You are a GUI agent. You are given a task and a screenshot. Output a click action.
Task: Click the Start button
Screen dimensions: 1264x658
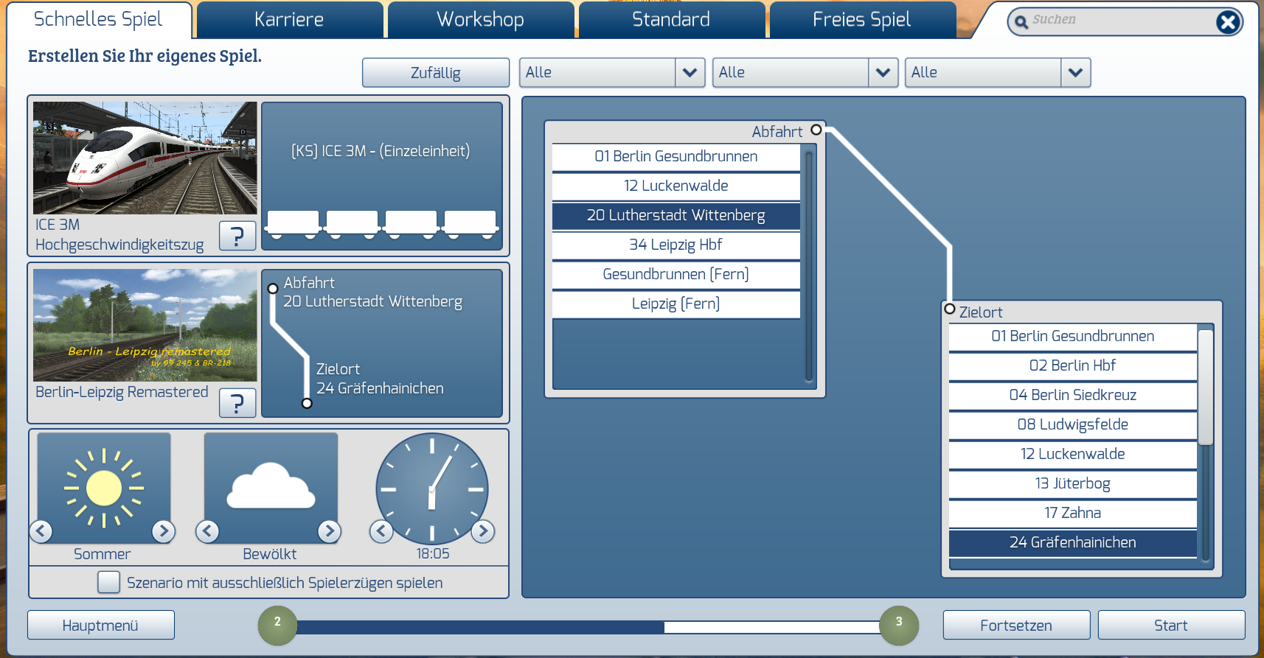(1171, 625)
